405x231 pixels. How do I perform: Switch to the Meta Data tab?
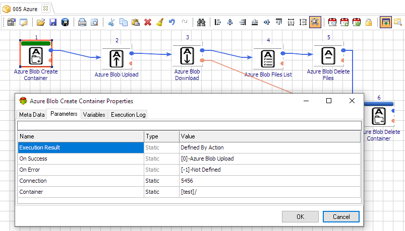pos(32,114)
